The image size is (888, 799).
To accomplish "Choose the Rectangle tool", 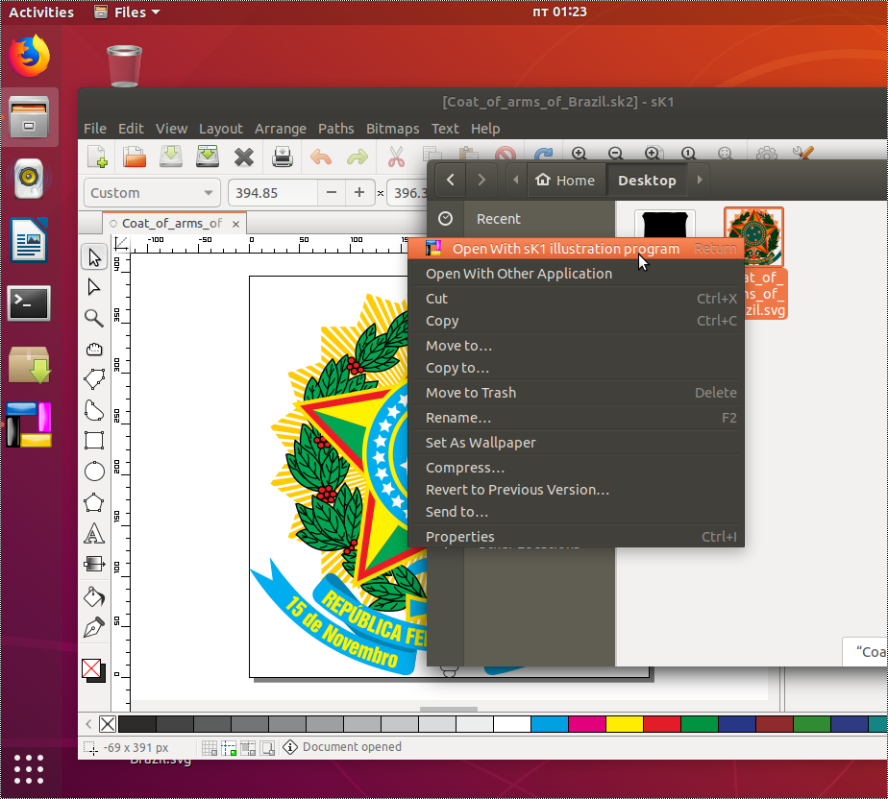I will (x=94, y=440).
